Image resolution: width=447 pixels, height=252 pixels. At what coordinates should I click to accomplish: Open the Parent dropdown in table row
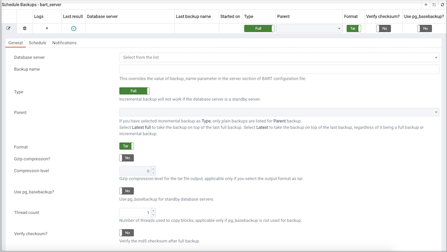309,28
